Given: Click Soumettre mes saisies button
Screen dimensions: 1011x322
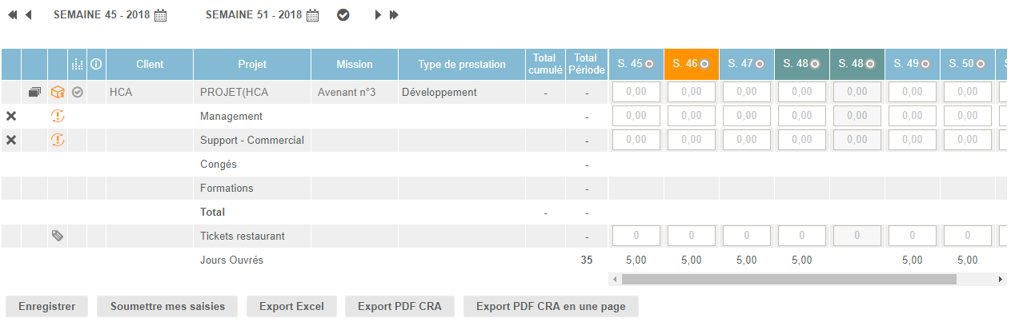Looking at the screenshot, I should [167, 306].
